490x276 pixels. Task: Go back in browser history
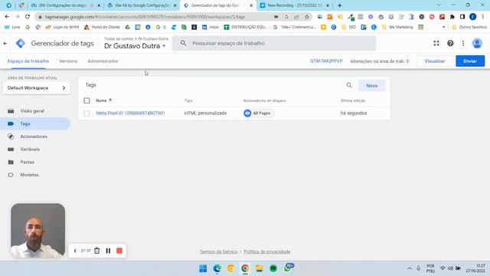(x=7, y=17)
